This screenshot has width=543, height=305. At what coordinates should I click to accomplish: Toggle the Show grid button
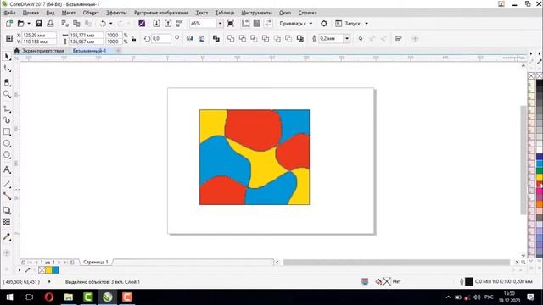[x=256, y=24]
